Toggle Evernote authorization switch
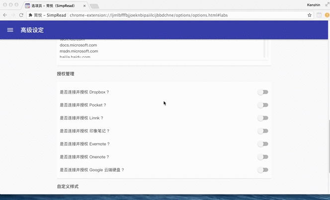 coord(263,144)
